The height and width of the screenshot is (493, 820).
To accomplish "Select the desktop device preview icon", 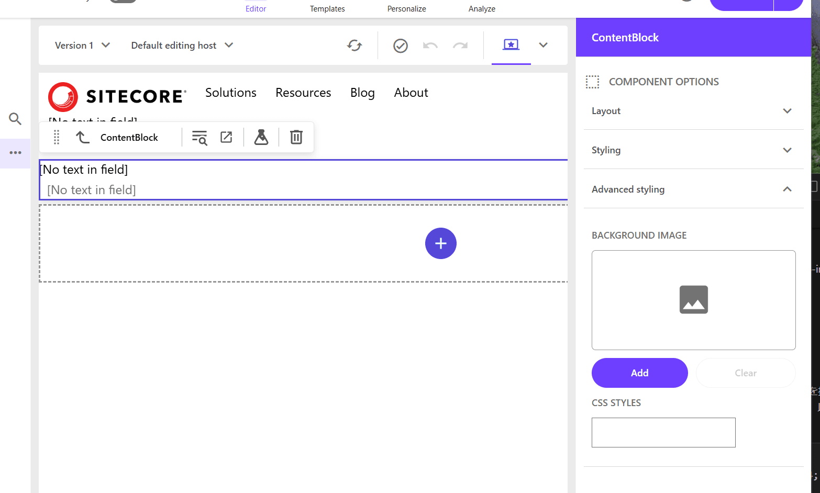I will [511, 45].
